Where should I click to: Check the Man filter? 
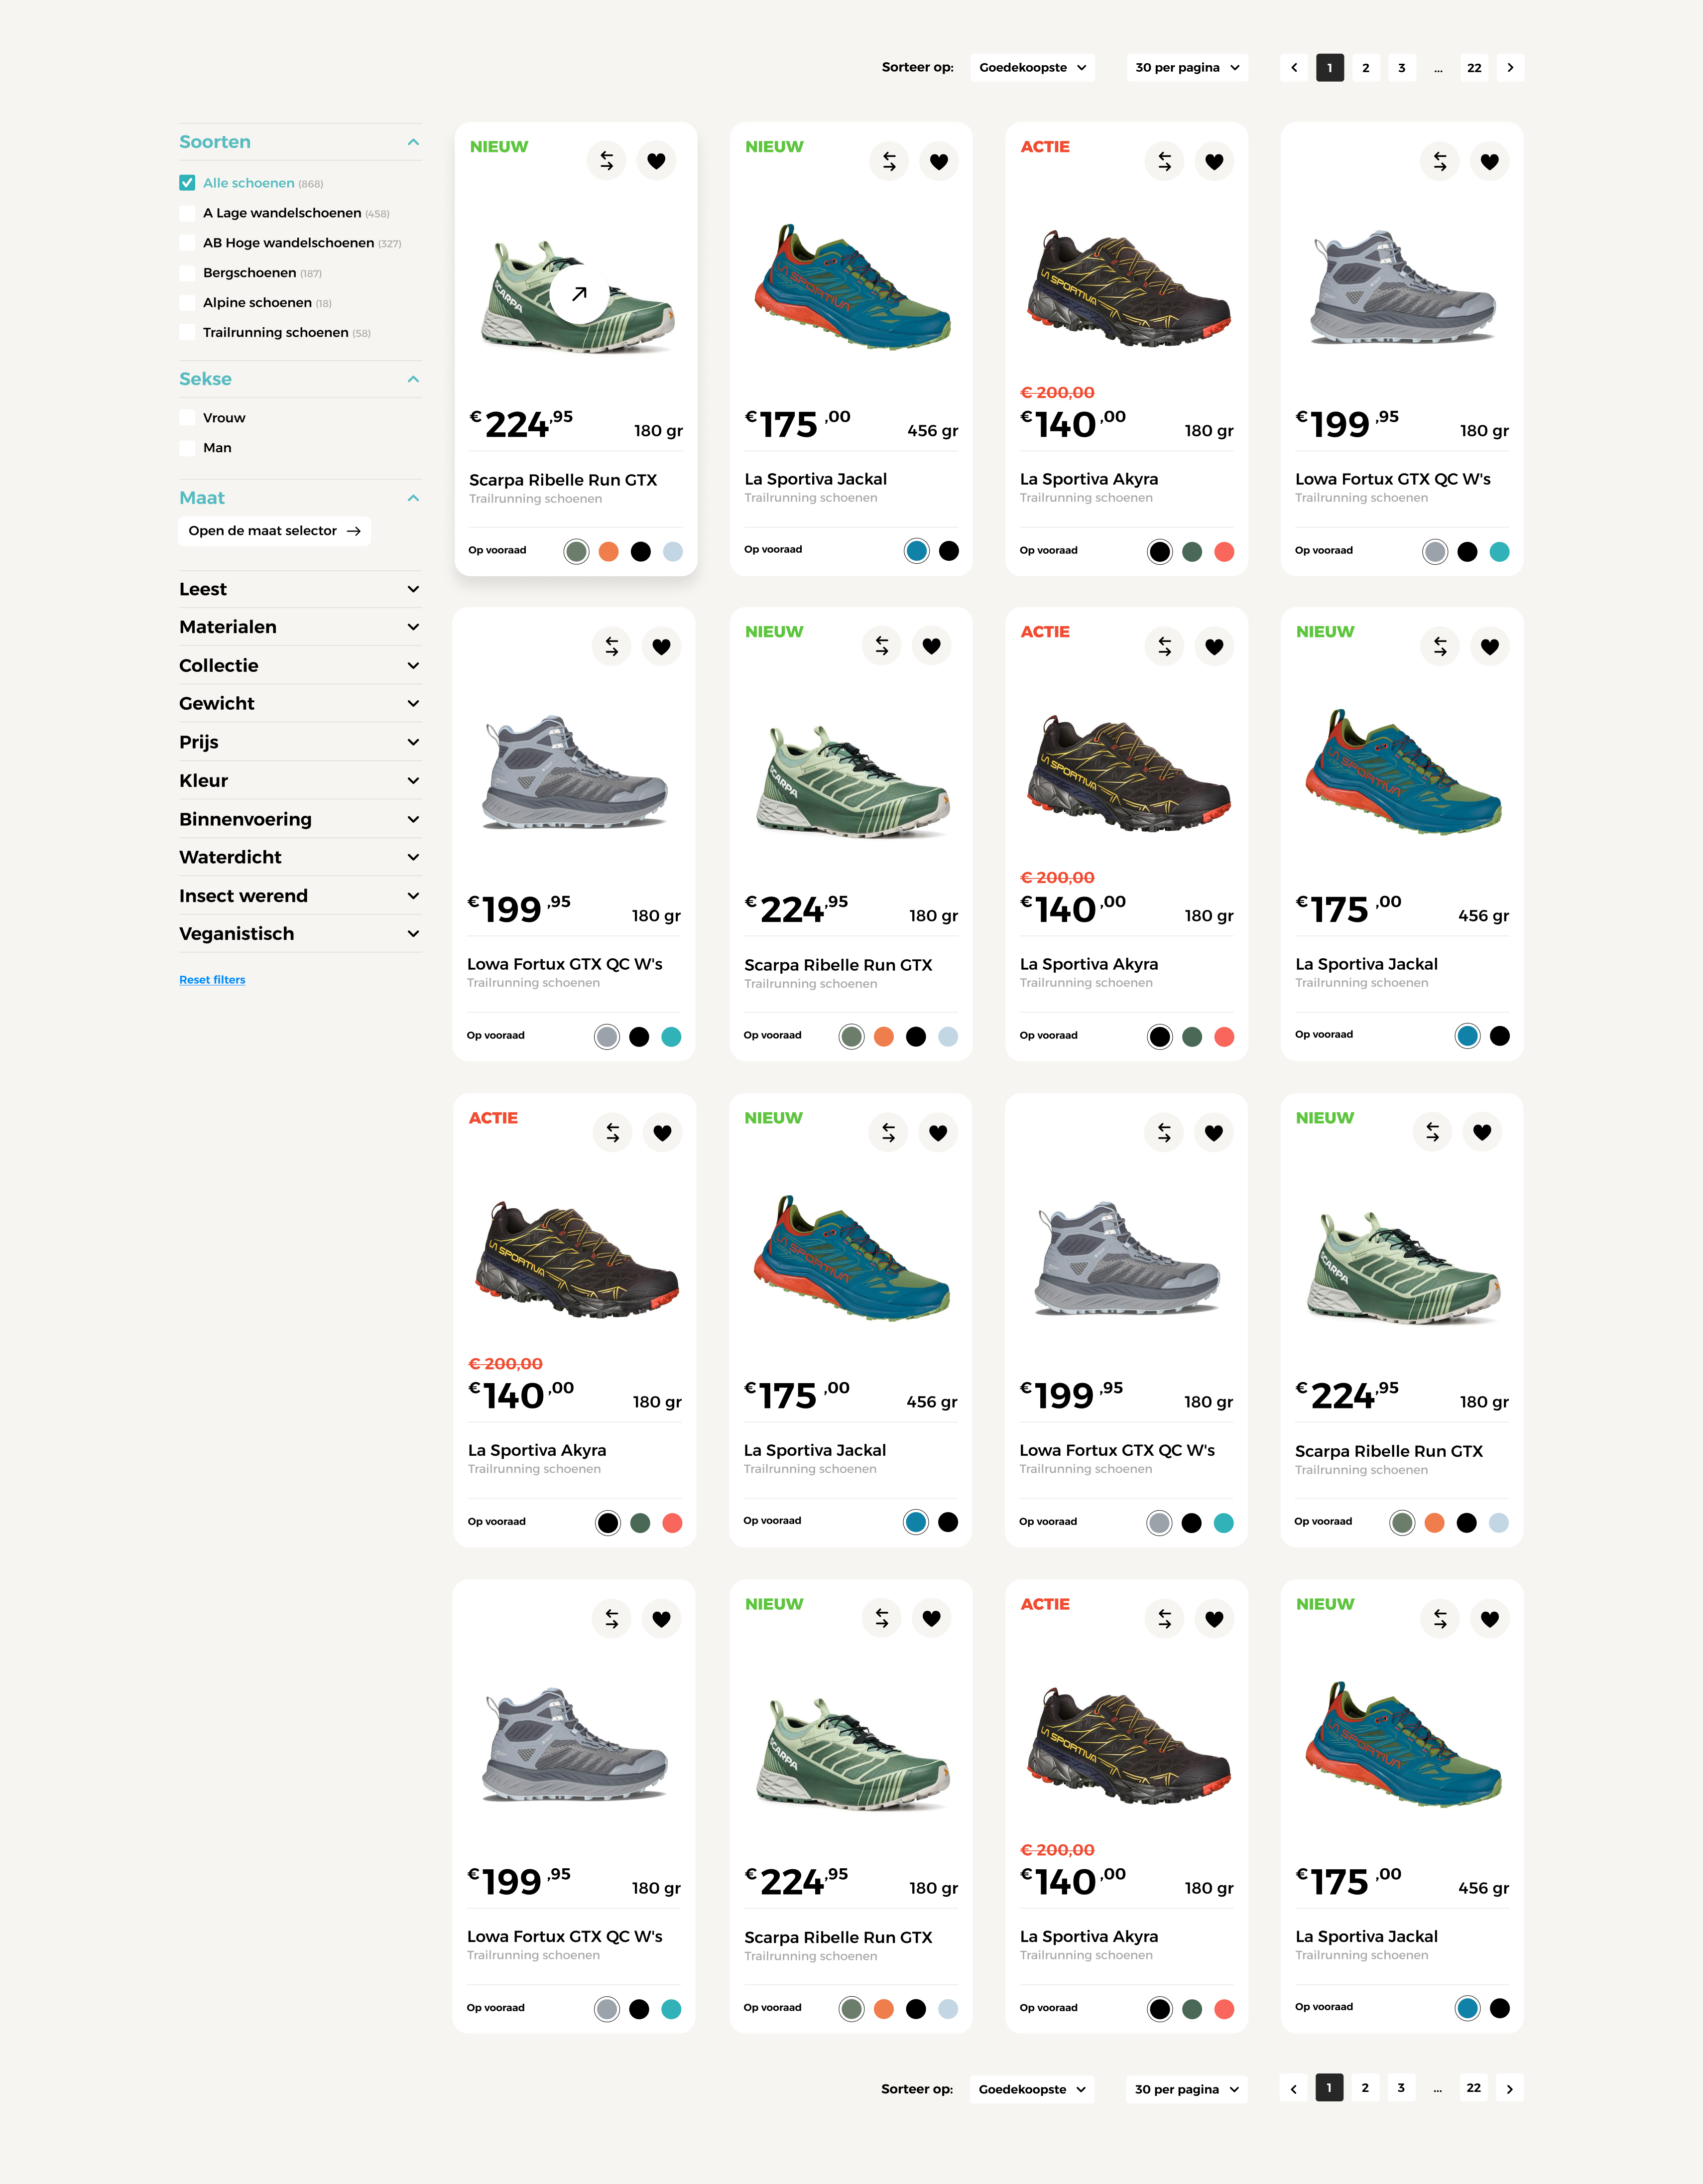click(187, 447)
